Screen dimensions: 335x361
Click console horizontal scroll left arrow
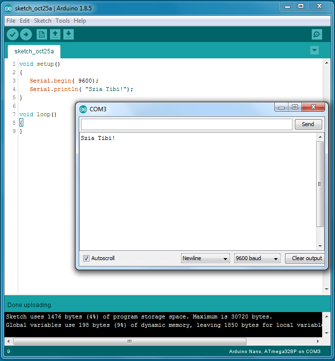pos(8,341)
